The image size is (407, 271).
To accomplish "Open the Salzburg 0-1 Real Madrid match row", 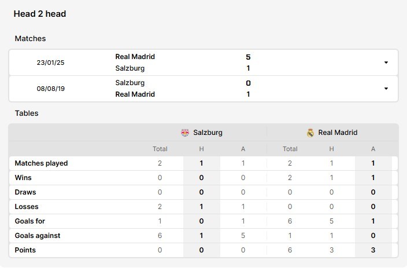I will [x=203, y=89].
